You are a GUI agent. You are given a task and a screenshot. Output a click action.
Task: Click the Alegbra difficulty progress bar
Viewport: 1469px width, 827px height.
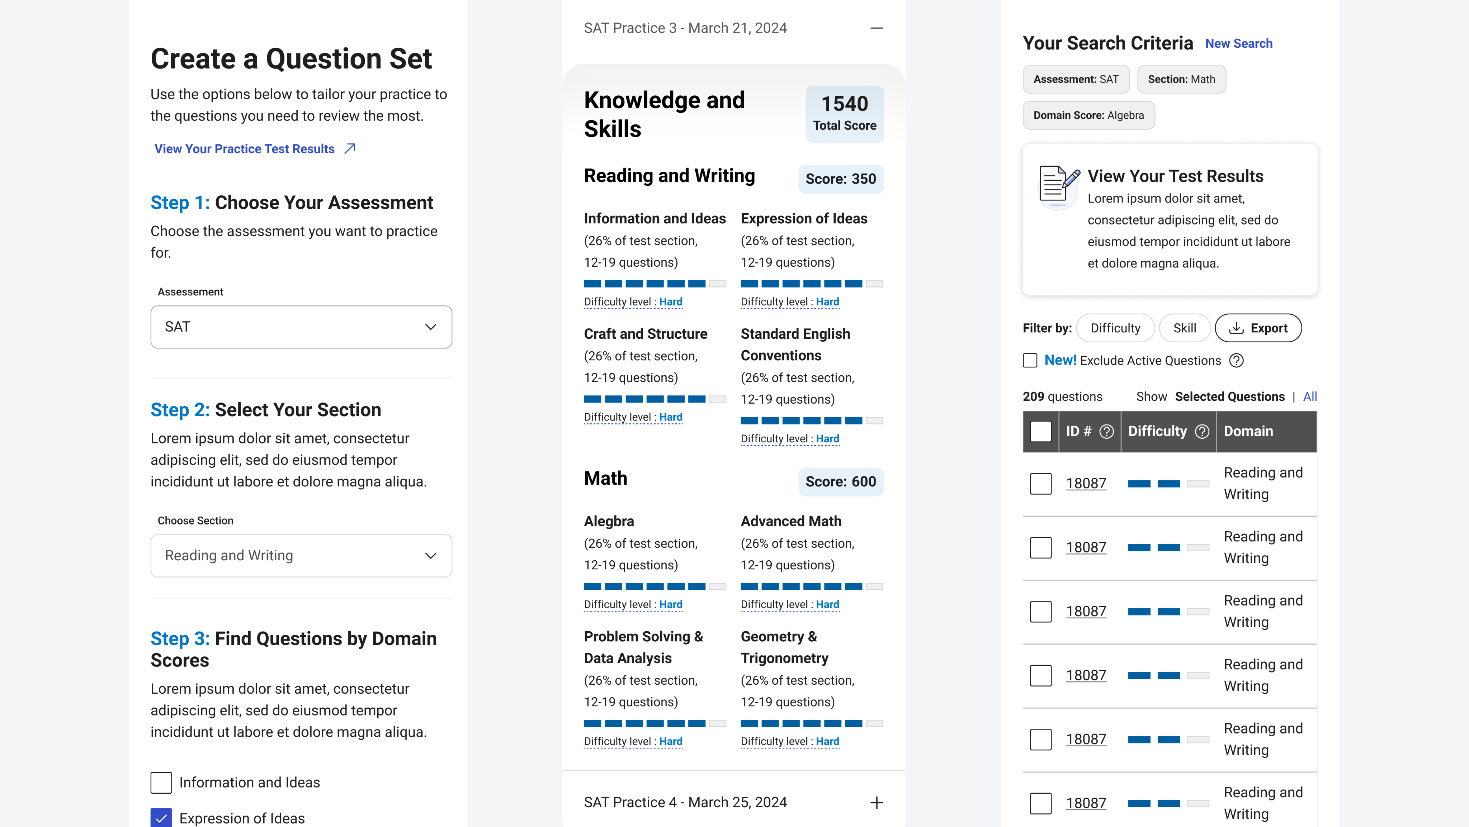click(655, 586)
